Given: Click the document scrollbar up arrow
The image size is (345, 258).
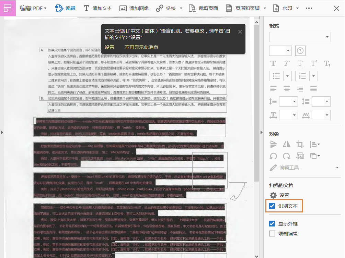Looking at the screenshot, I should click(256, 22).
